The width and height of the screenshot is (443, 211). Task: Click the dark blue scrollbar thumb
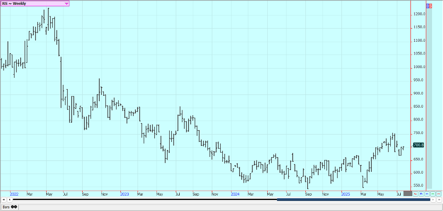(x=353, y=200)
